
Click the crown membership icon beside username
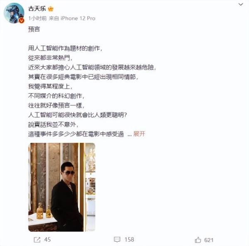click(51, 9)
